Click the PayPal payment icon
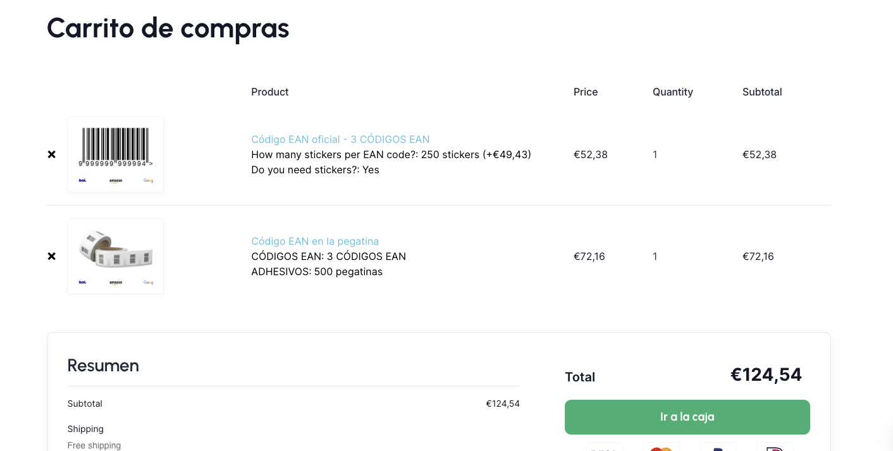The width and height of the screenshot is (893, 451). pyautogui.click(x=718, y=447)
